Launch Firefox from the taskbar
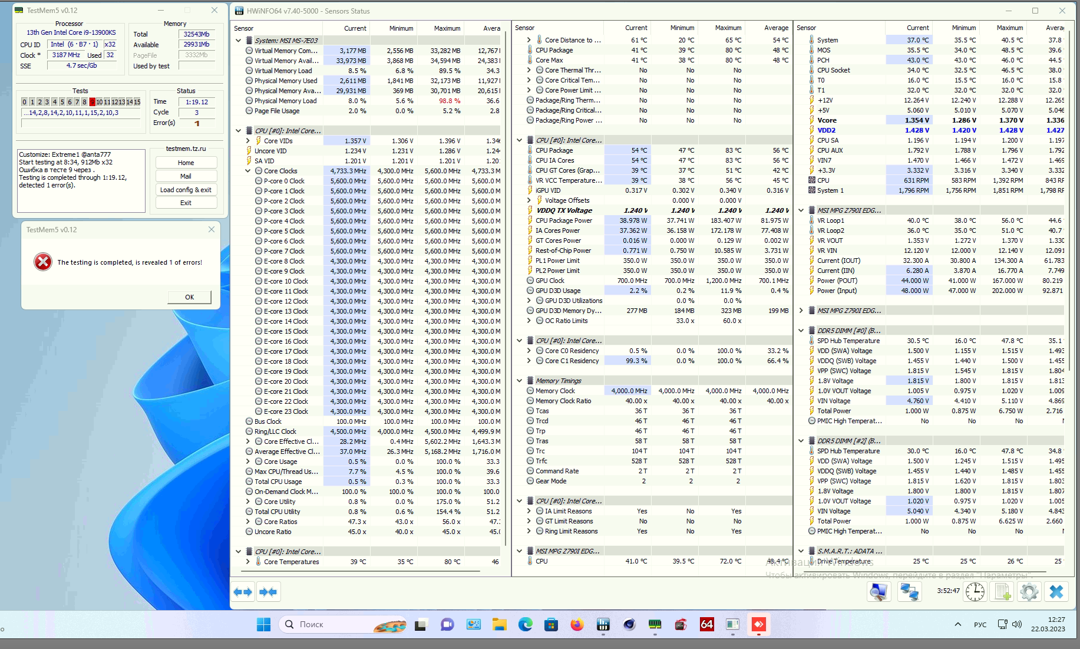The width and height of the screenshot is (1080, 649). point(577,625)
